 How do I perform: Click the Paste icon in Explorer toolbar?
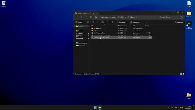tap(97, 22)
